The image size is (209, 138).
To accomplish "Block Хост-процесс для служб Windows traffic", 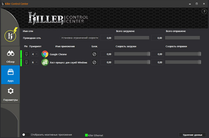I will [x=94, y=62].
